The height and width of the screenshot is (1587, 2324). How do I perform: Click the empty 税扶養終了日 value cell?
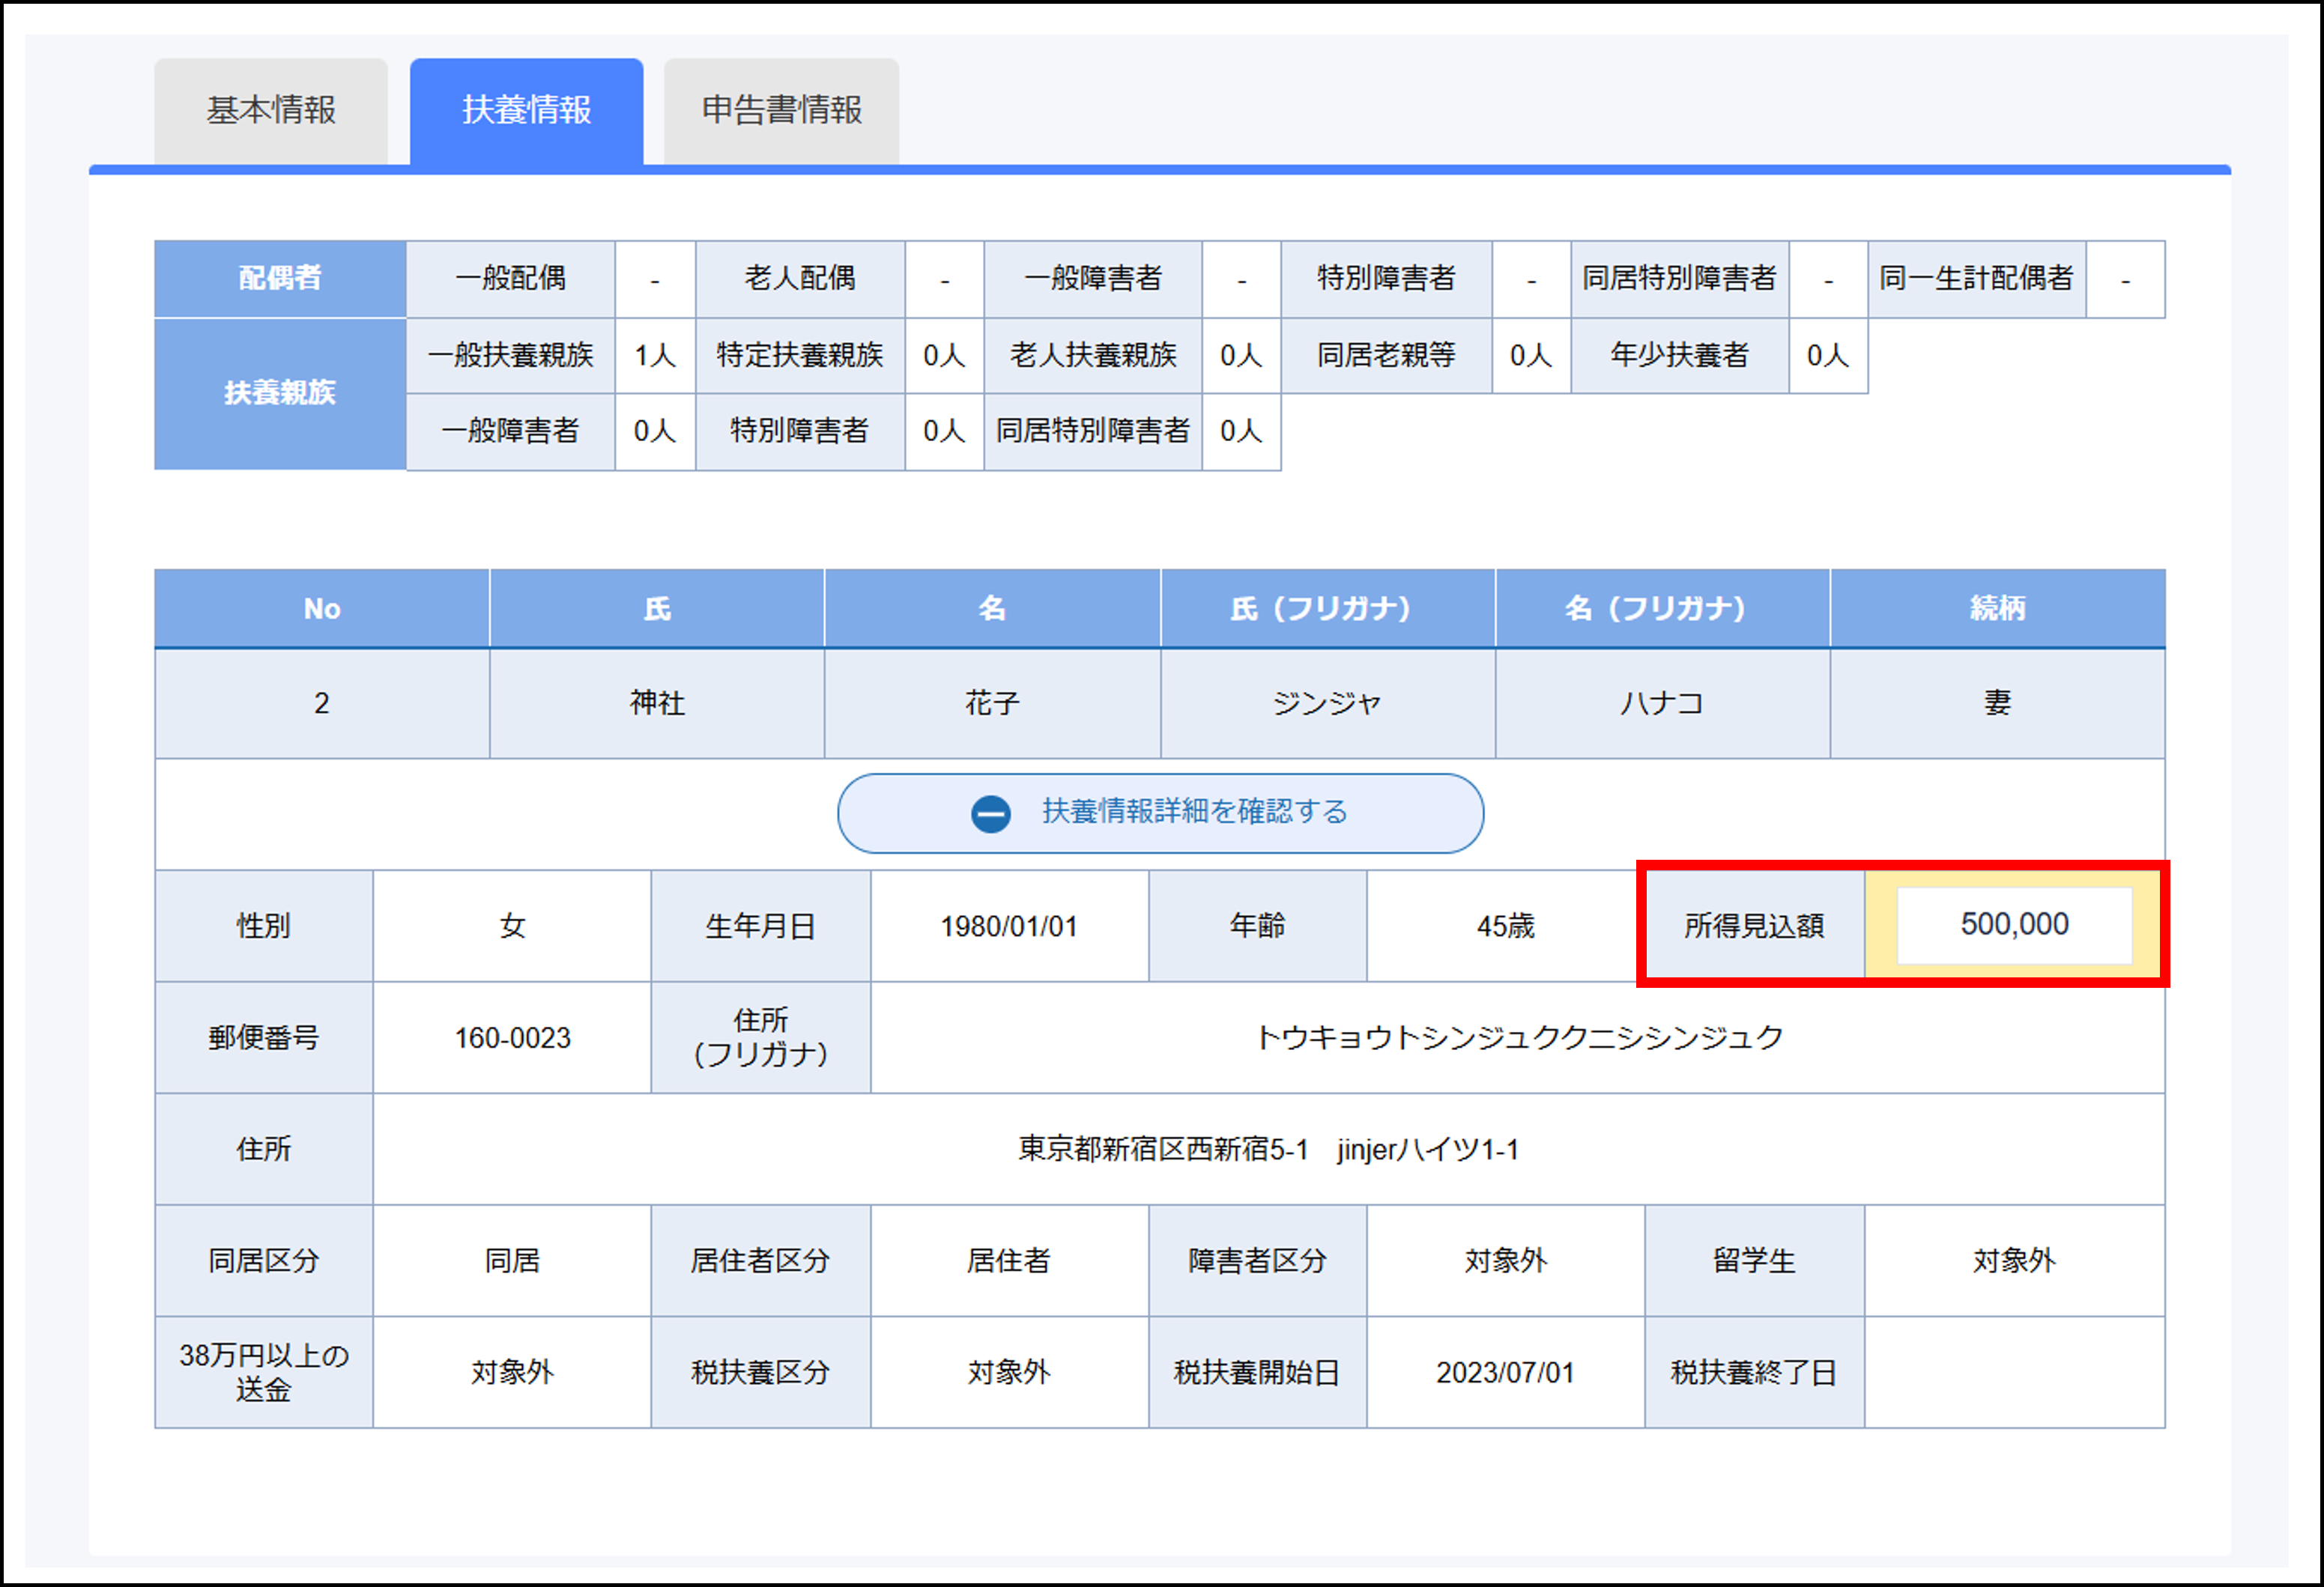[x=2014, y=1372]
